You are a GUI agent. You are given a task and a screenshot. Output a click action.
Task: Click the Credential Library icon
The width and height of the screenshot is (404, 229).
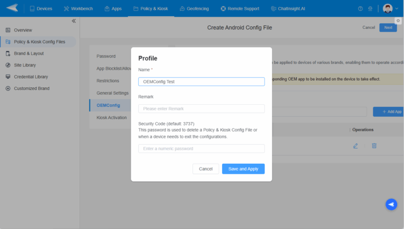8,77
